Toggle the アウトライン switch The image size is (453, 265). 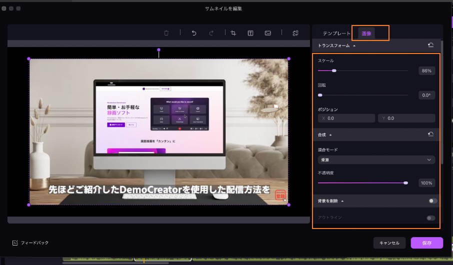coord(431,218)
